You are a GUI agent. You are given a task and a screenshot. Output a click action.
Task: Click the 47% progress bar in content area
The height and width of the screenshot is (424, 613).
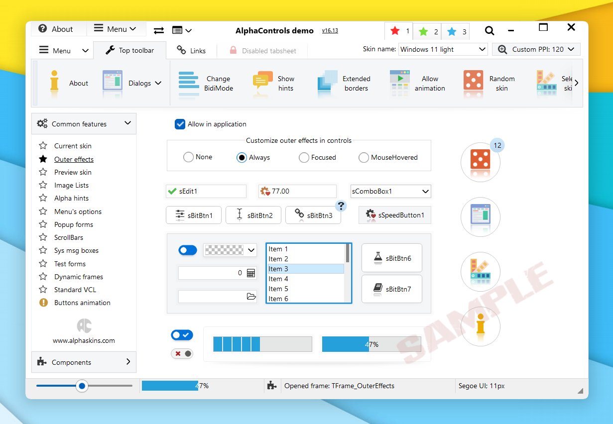pyautogui.click(x=371, y=344)
